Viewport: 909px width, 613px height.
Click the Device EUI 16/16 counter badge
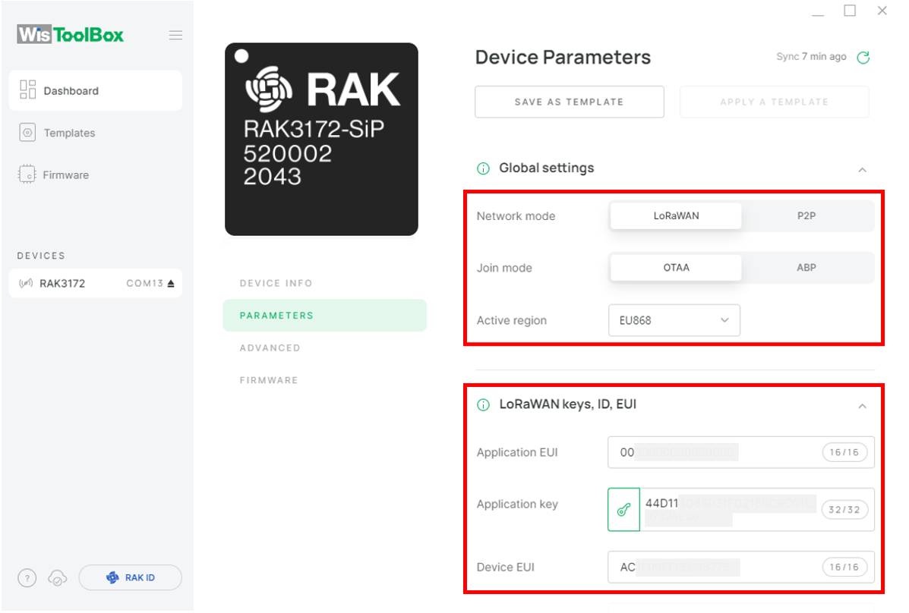pyautogui.click(x=844, y=567)
